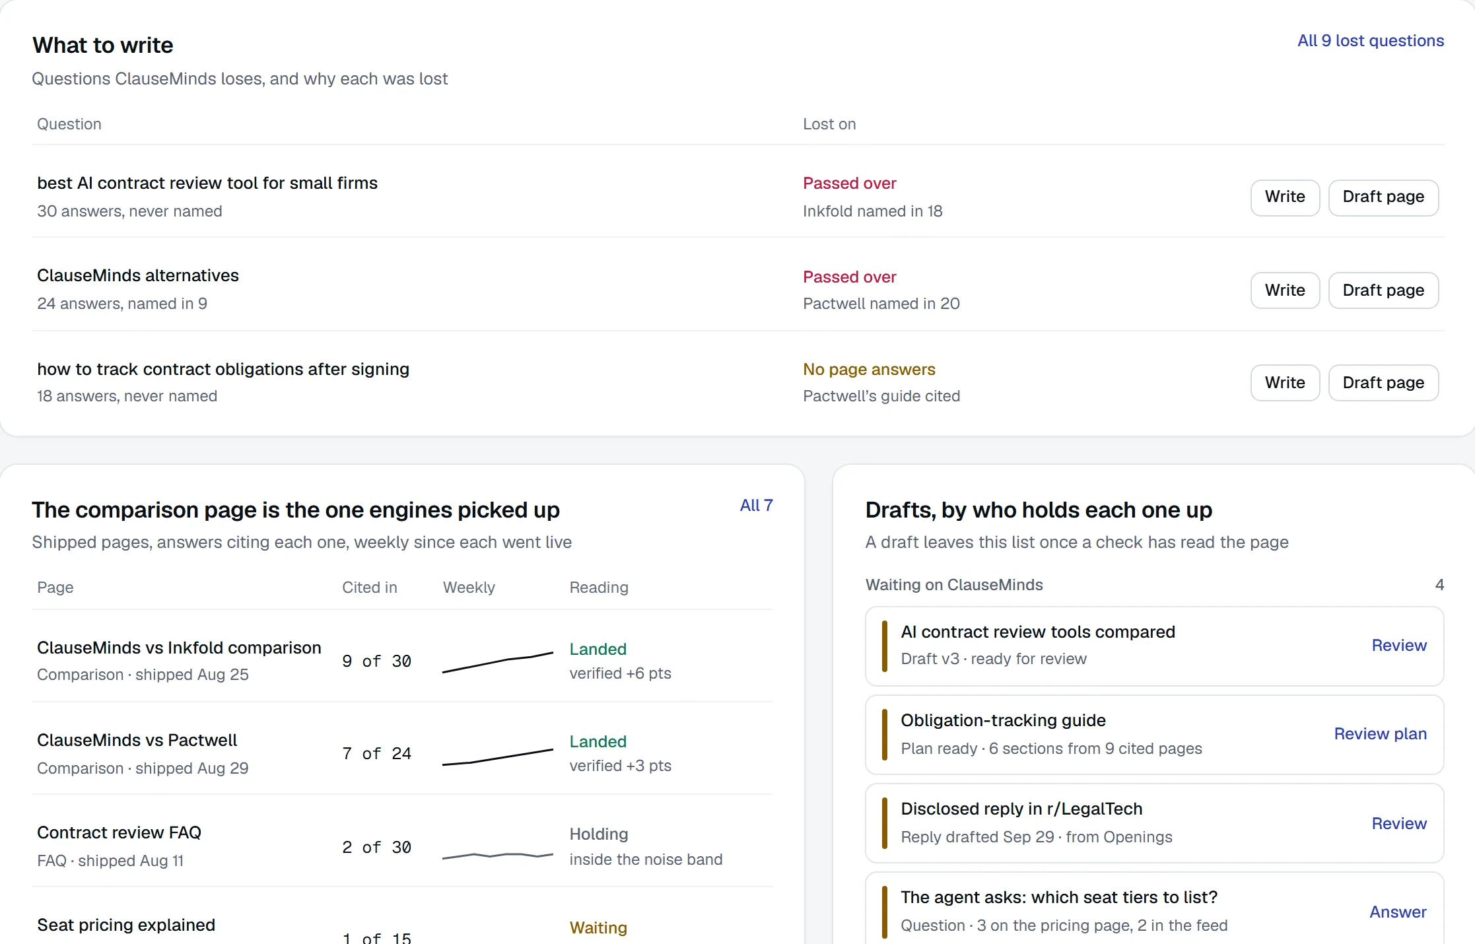1475x944 pixels.
Task: Answer the agent's seat tiers question
Action: [1398, 912]
